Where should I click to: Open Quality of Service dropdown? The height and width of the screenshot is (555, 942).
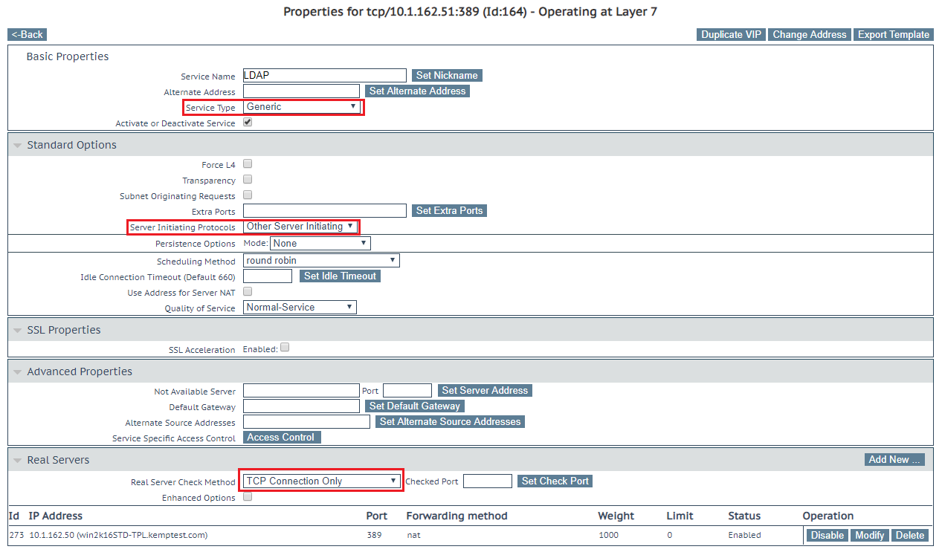pos(300,308)
